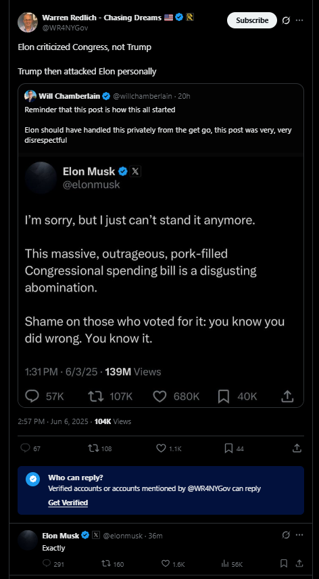Click the Subscribe button
Image resolution: width=319 pixels, height=579 pixels.
(x=252, y=20)
